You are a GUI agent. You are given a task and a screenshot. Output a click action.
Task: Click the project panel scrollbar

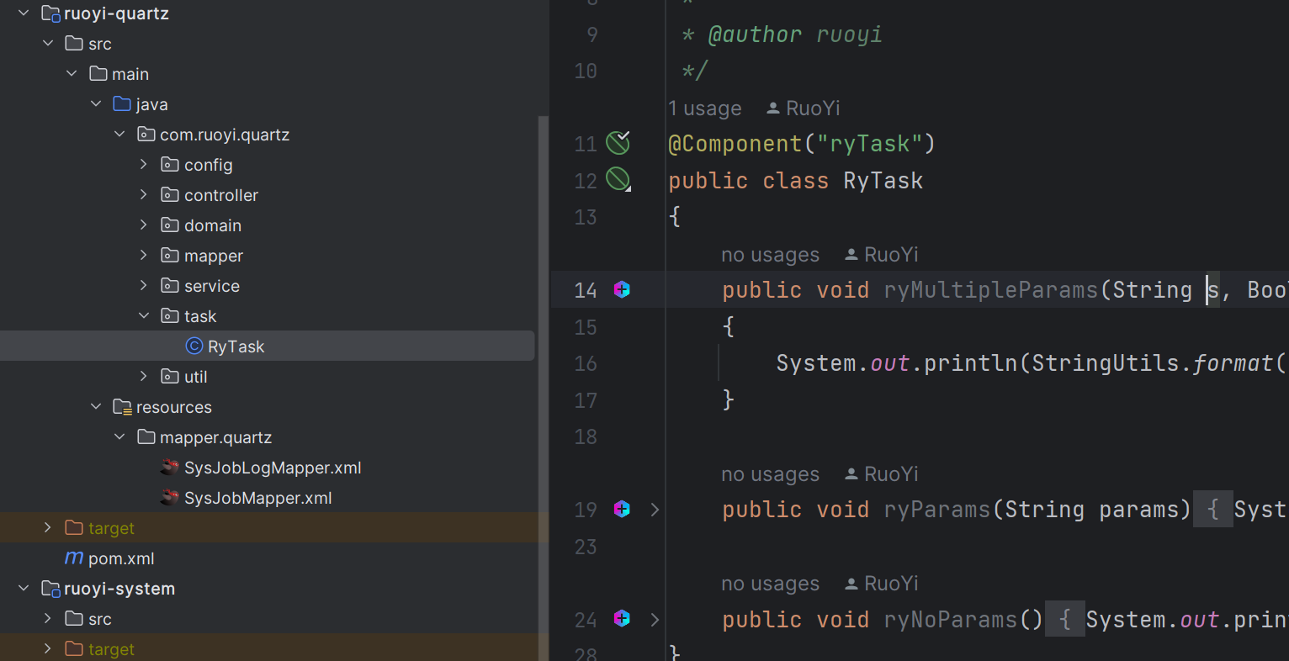pyautogui.click(x=543, y=252)
